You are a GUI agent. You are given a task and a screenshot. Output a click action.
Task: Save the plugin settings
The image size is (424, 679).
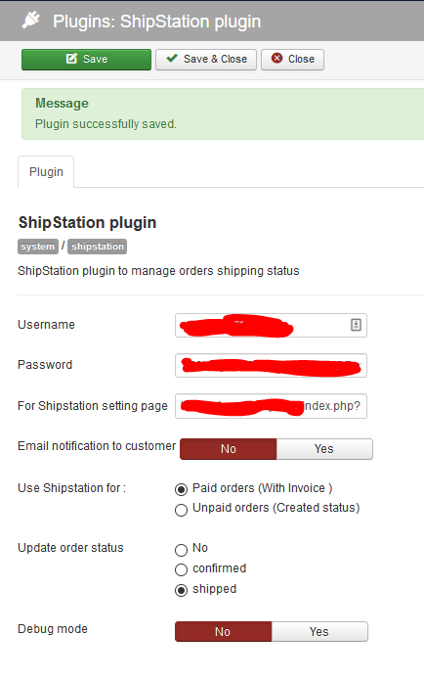(86, 60)
